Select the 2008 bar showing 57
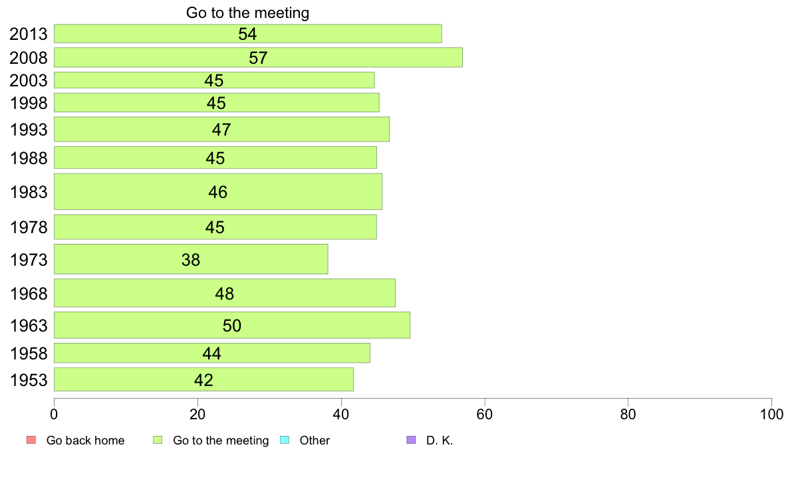The width and height of the screenshot is (790, 489). pos(259,57)
